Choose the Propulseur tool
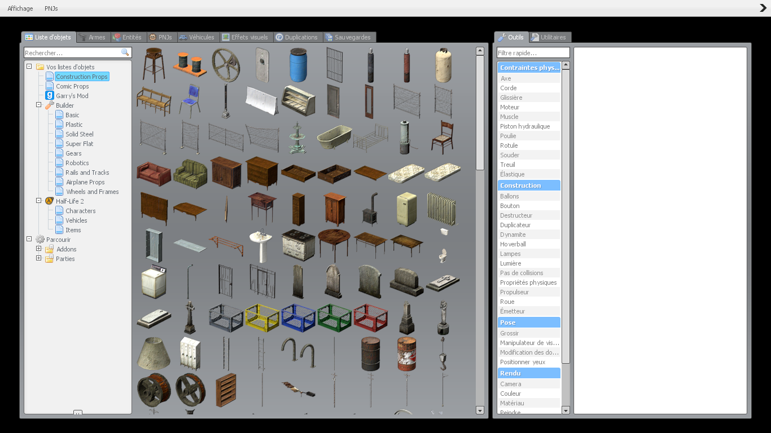 [529, 292]
